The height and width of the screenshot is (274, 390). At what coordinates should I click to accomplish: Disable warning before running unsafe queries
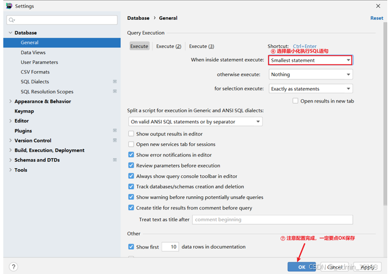tap(131, 197)
